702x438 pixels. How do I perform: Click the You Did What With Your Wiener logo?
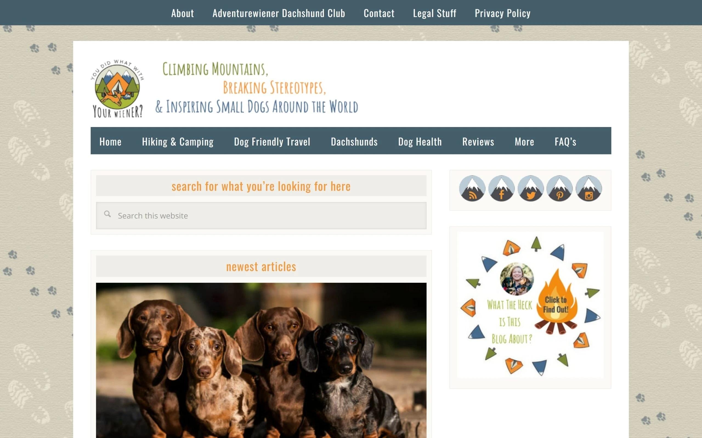point(117,88)
